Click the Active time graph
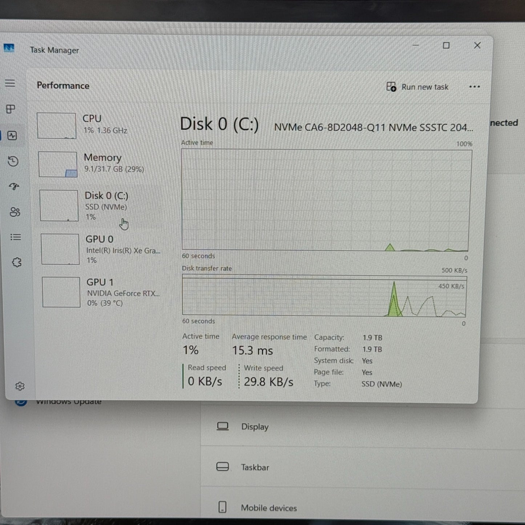Image resolution: width=525 pixels, height=525 pixels. pos(326,200)
